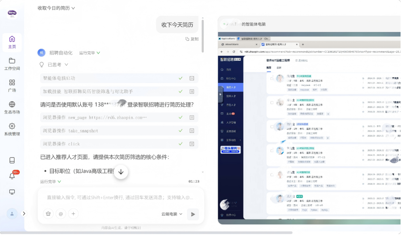The width and height of the screenshot is (402, 235).
Task: Expand 运行完毕 status next to 招聘自动化
Action: coord(90,53)
